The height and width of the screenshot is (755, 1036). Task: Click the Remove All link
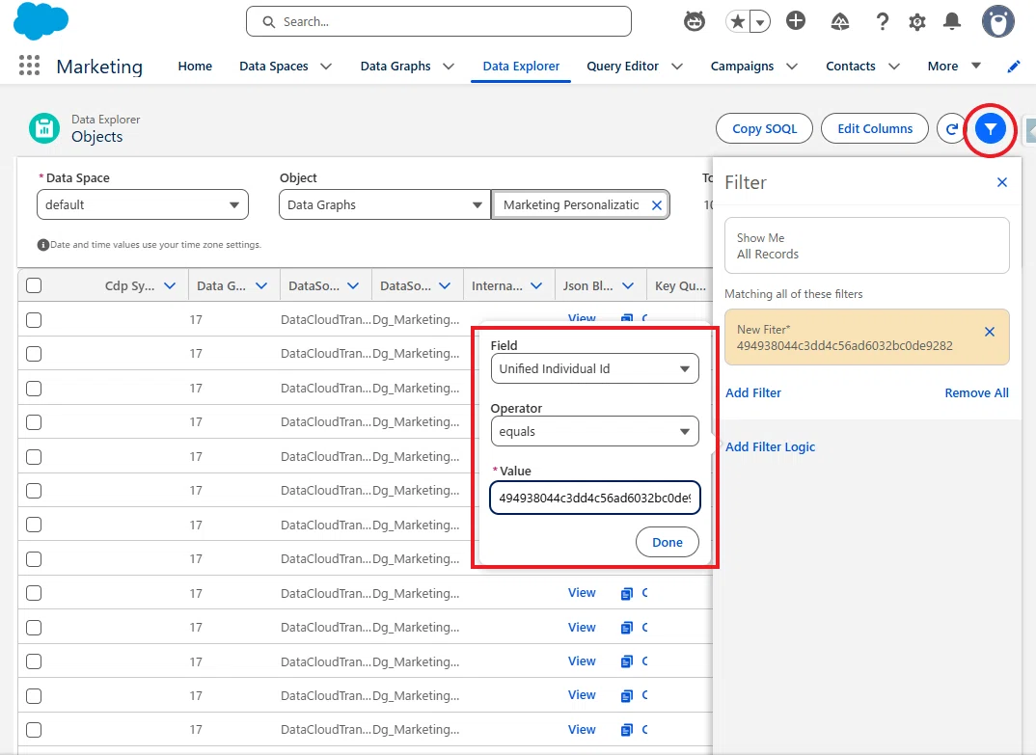tap(976, 393)
